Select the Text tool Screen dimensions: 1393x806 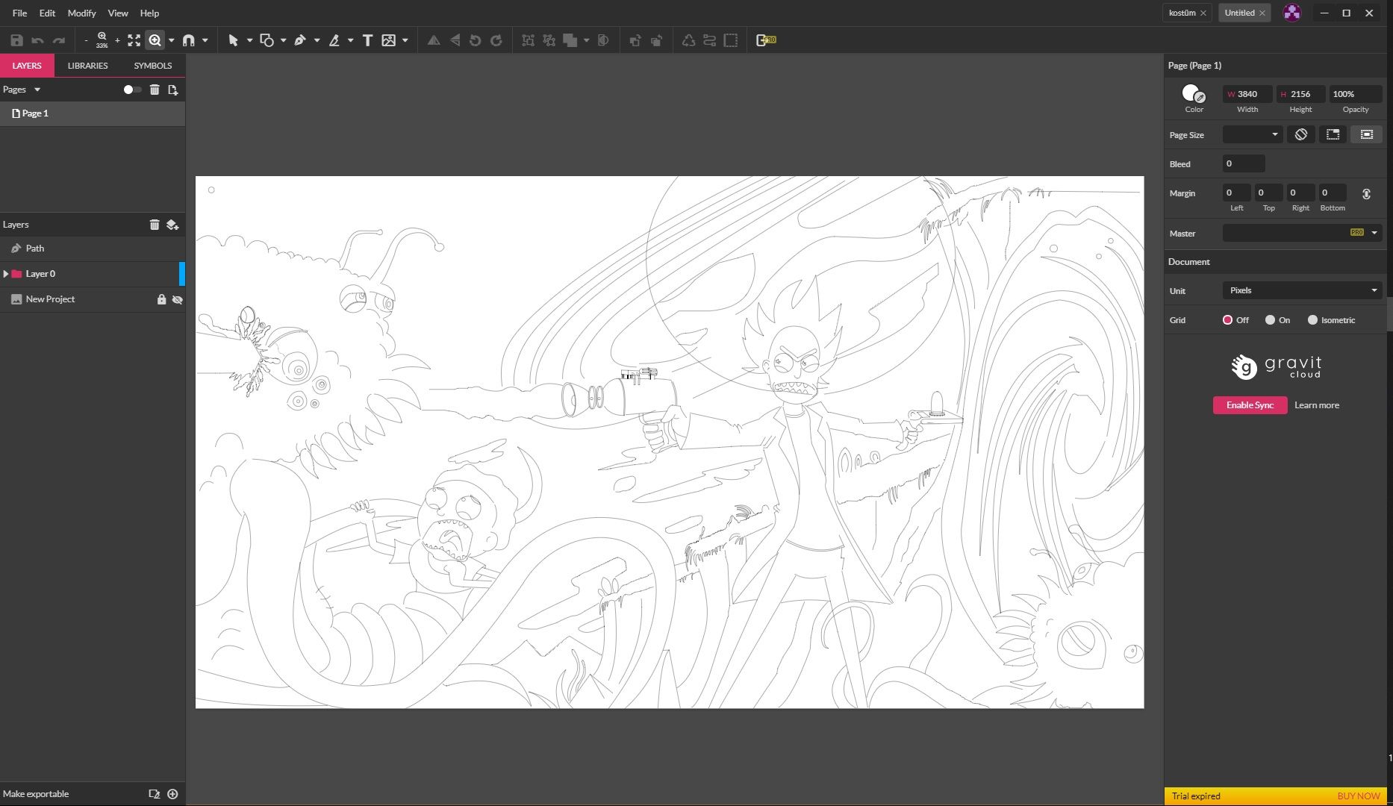[367, 40]
